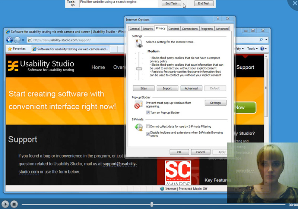Close the recording overlay with X
Viewport: 298px width, 209px height.
(295, 3)
